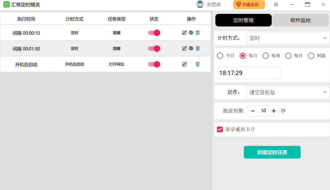Disable the 间隔 00:00:10 task switch
The width and height of the screenshot is (330, 190).
[154, 33]
